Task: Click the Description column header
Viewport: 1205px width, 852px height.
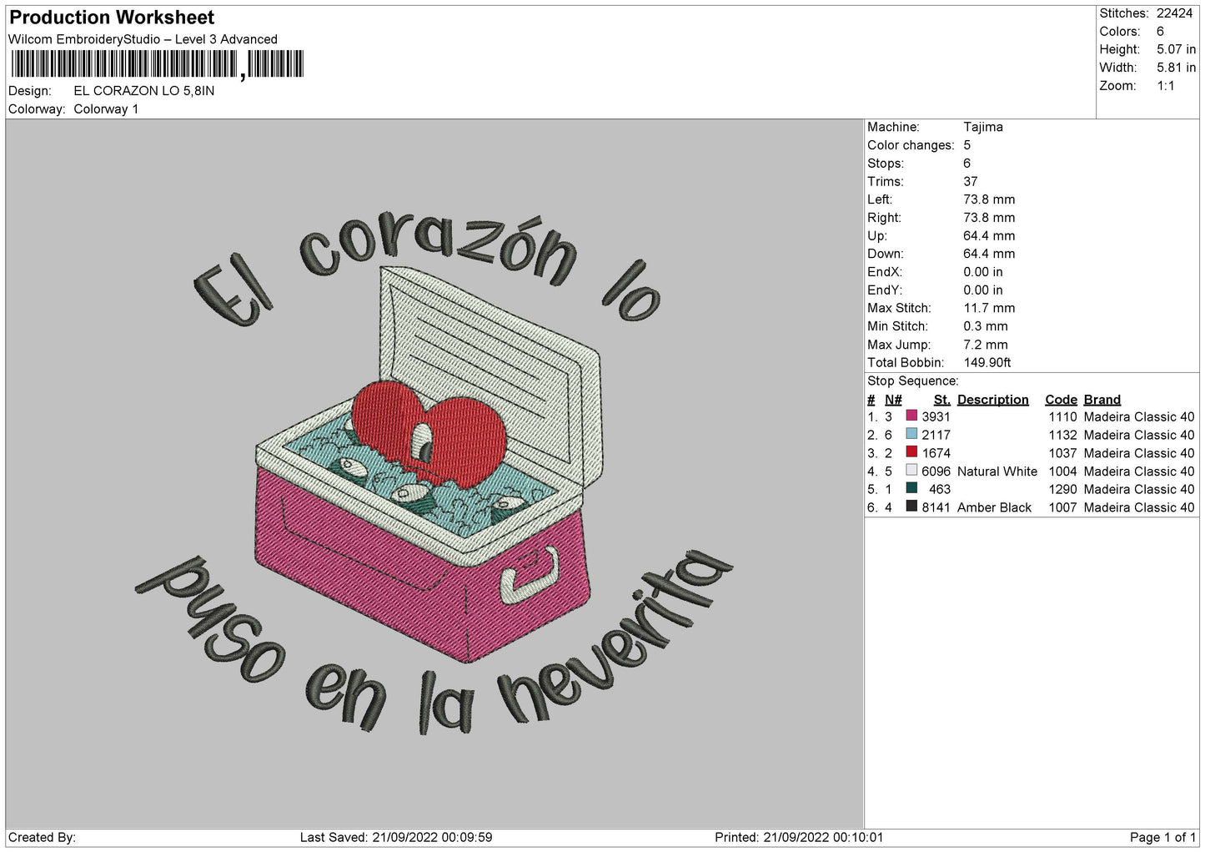Action: [993, 400]
